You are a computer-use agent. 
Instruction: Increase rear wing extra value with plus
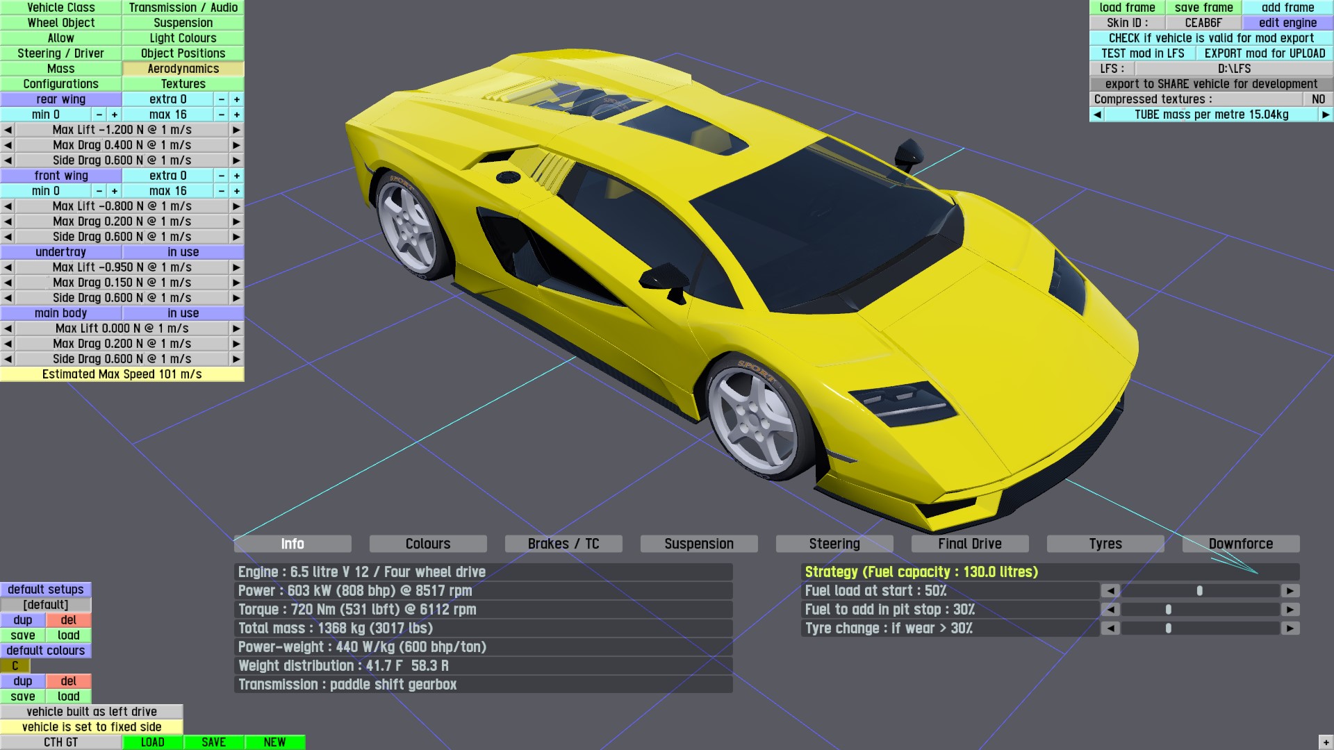click(x=237, y=99)
